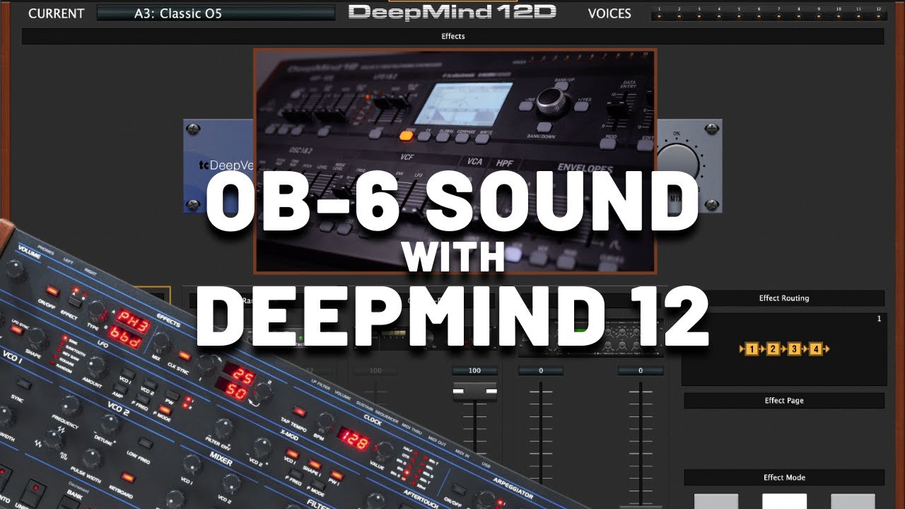
Task: Toggle the OB-6 Arpeggiator ON/OFF button
Action: click(459, 488)
